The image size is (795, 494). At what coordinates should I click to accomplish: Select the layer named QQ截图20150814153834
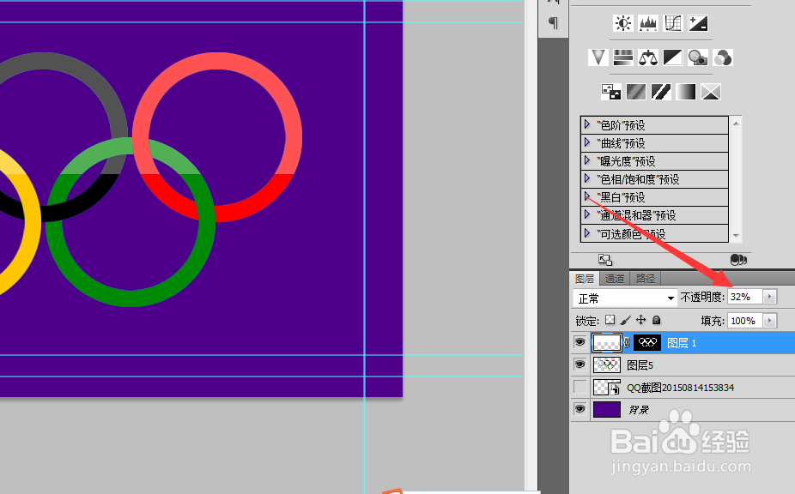tap(681, 388)
